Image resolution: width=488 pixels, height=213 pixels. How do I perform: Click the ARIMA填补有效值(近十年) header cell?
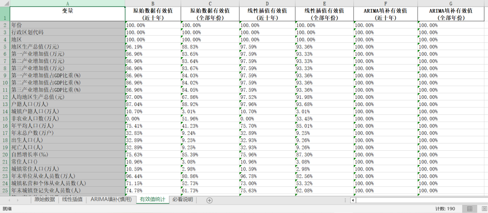point(385,14)
